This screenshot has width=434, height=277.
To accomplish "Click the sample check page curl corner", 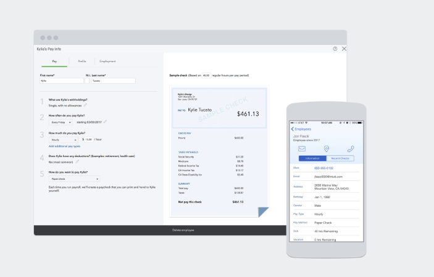I will (263, 212).
